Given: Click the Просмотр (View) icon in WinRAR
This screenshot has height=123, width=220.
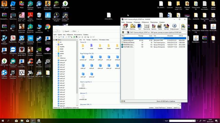Looking at the screenshot, I should pyautogui.click(x=147, y=27).
